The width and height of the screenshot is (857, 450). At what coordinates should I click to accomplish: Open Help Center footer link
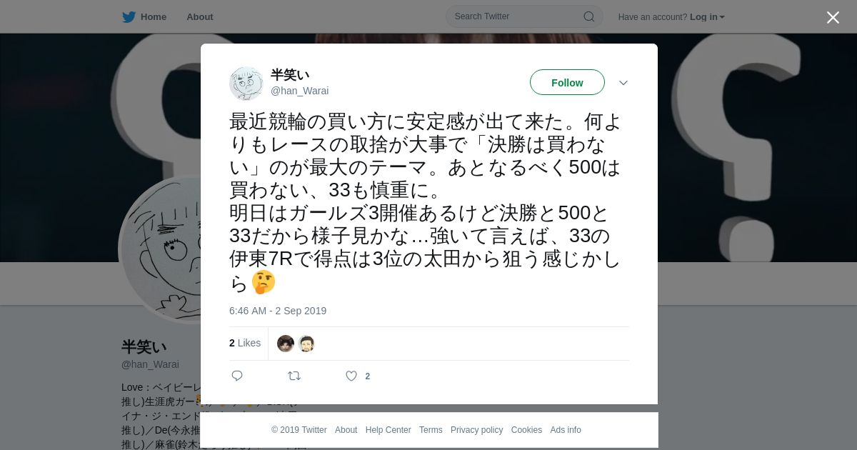(x=388, y=430)
